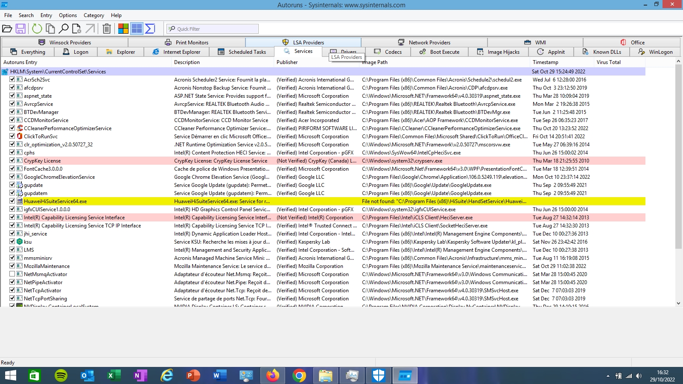The width and height of the screenshot is (683, 384).
Task: Enable the NetMsmqActivator checkbox
Action: tap(12, 274)
